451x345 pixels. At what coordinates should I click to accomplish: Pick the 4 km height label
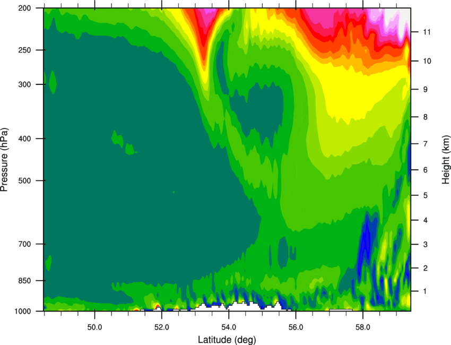[x=425, y=220]
